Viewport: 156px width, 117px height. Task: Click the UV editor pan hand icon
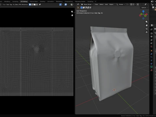click(72, 15)
